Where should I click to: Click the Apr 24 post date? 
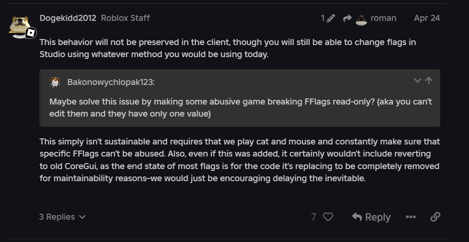[x=427, y=18]
